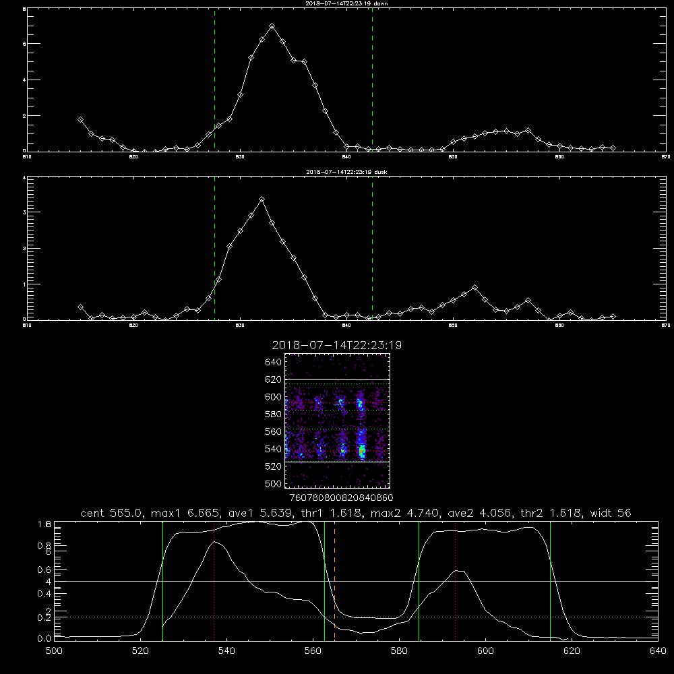The width and height of the screenshot is (674, 674).
Task: Click the x-axis label 580 of the bottom plot
Action: [399, 651]
